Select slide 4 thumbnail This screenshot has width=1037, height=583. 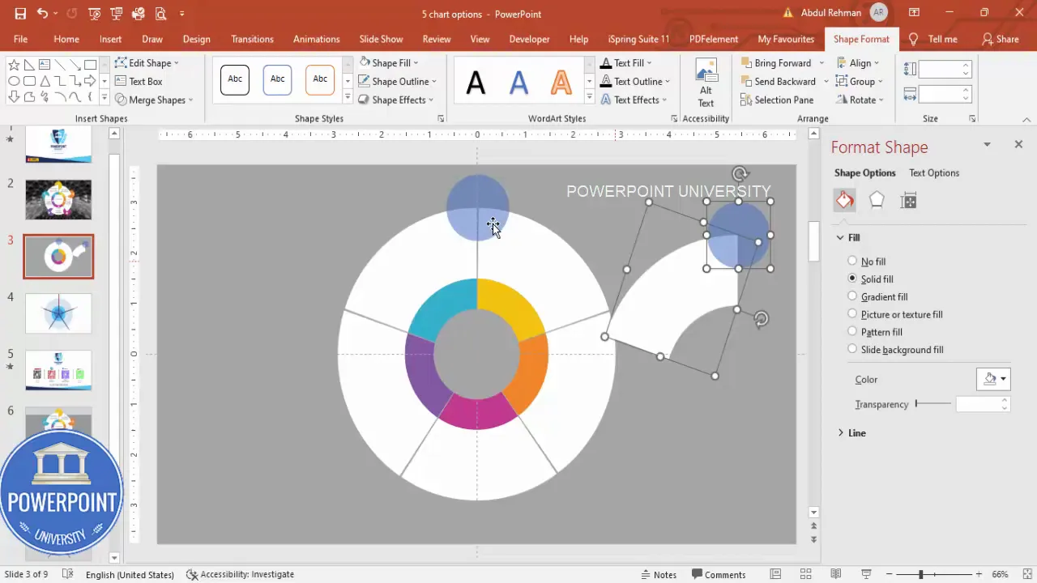tap(58, 313)
